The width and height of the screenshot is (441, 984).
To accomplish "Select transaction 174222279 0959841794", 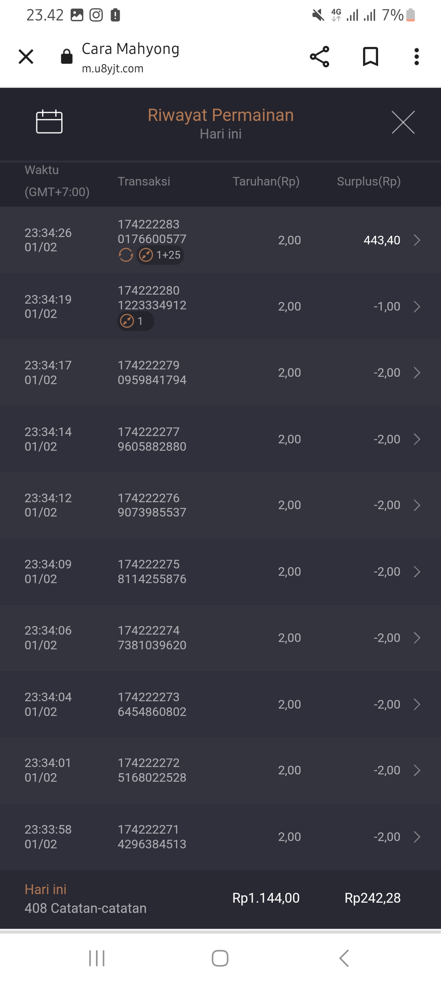I will pos(152,373).
